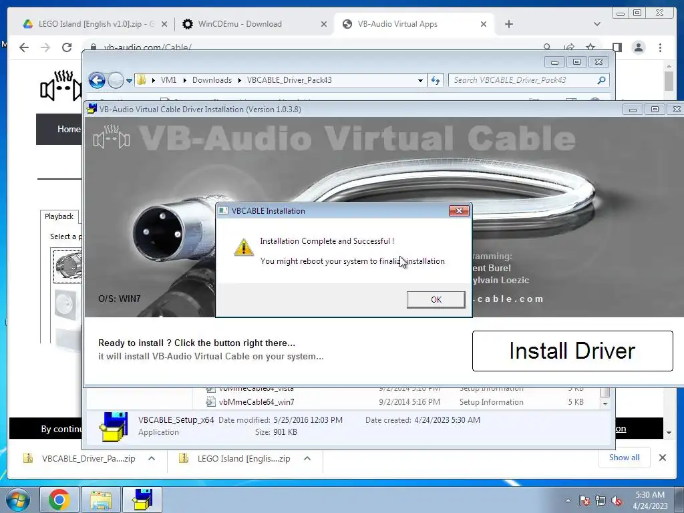Close the WinCDEmu - Download tab
Viewport: 684px width, 513px height.
click(x=324, y=24)
